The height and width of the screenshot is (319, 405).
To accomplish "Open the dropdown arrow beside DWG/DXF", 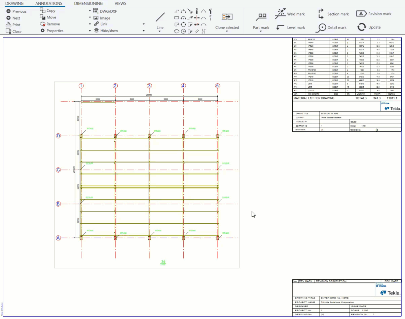I will click(90, 11).
